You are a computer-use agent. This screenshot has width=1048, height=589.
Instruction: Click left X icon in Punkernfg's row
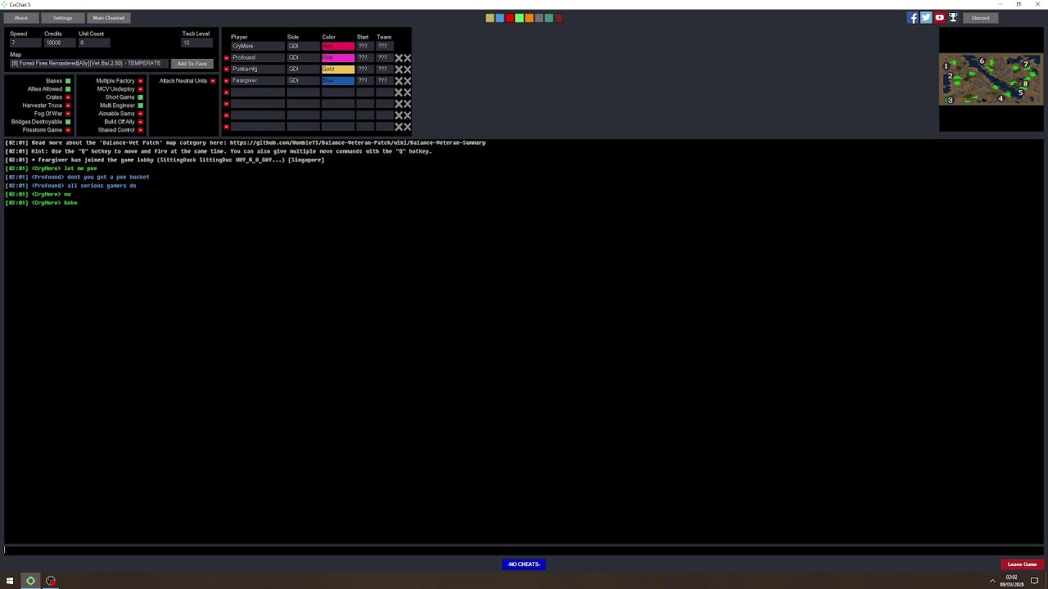pos(399,70)
